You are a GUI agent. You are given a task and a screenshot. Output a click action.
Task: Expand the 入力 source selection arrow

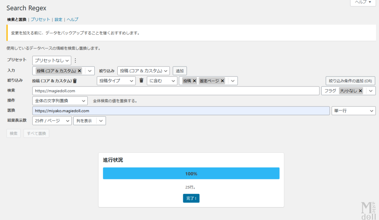90,70
